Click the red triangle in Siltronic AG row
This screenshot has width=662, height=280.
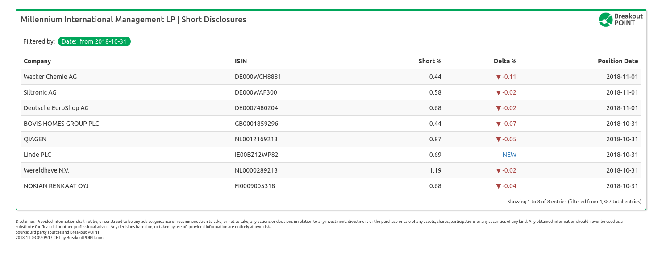click(499, 92)
